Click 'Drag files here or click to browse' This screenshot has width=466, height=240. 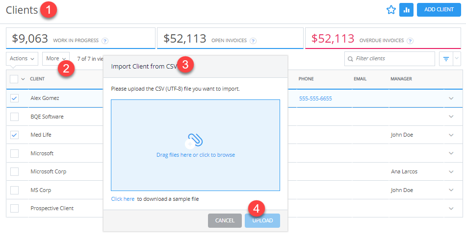pos(196,155)
